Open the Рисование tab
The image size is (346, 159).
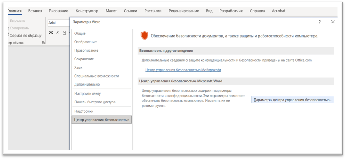(x=59, y=11)
